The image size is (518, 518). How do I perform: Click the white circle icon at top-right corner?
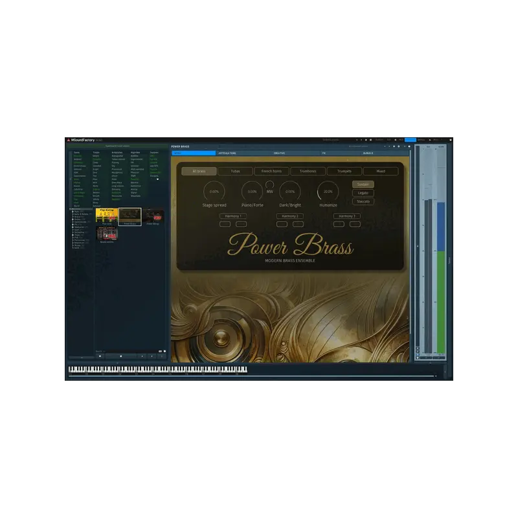point(451,140)
